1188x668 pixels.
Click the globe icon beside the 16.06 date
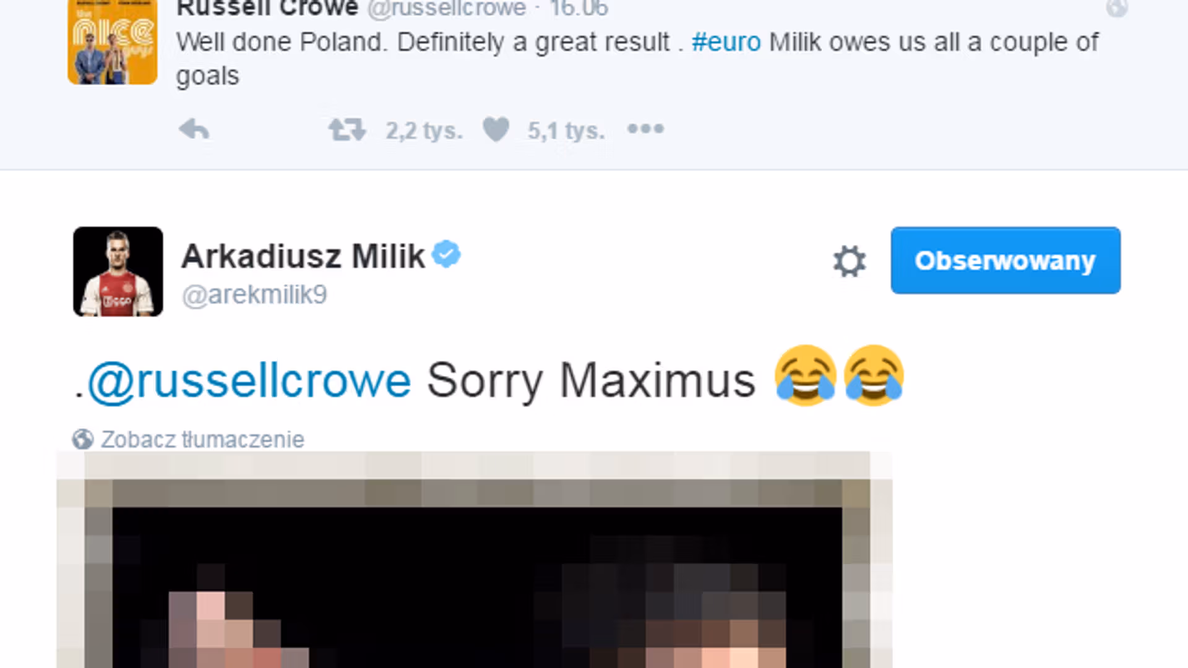1117,8
